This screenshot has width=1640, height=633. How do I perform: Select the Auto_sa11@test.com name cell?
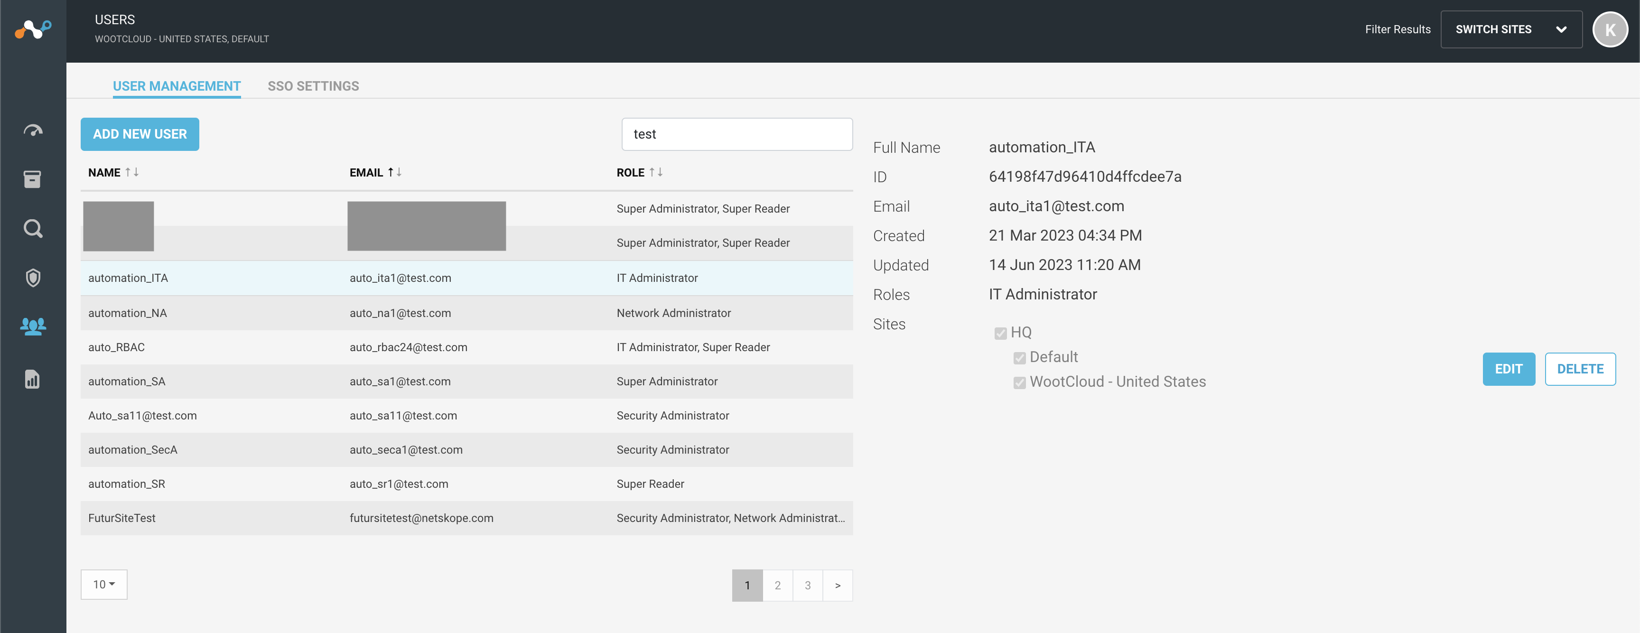(143, 416)
